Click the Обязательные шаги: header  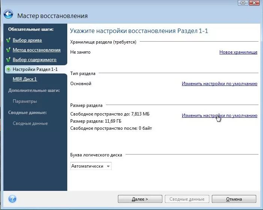(31, 29)
